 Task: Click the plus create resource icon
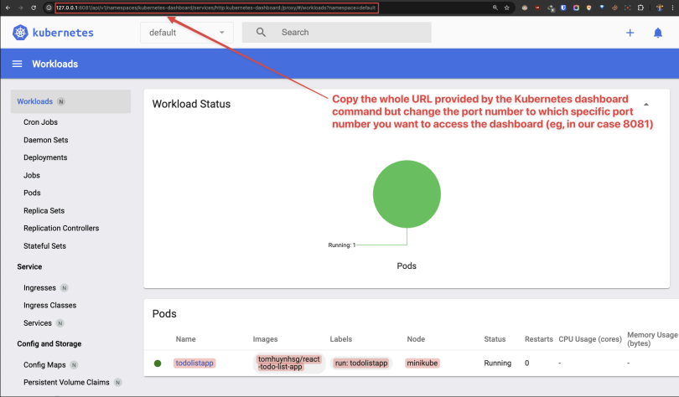pyautogui.click(x=630, y=33)
